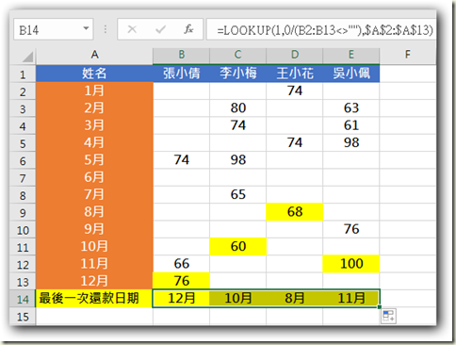Select the 3月 cell
The height and width of the screenshot is (345, 456).
[94, 125]
